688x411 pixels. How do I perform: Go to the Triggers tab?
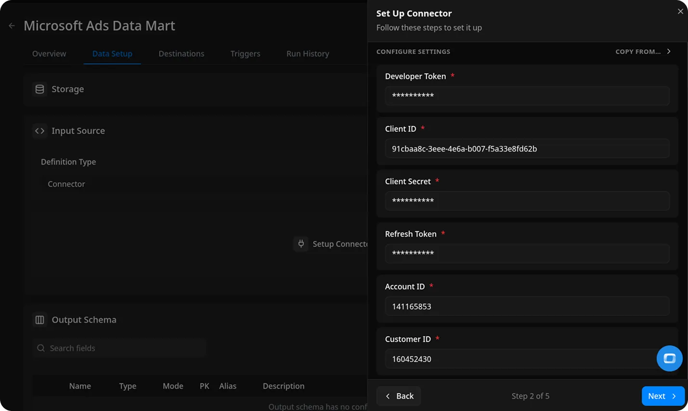pos(245,54)
